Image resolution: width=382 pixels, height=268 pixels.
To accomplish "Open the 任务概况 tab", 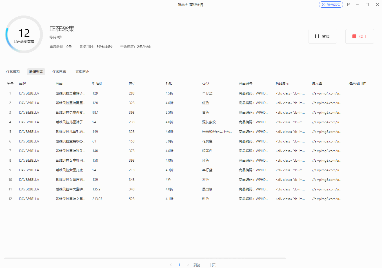I will [13, 72].
